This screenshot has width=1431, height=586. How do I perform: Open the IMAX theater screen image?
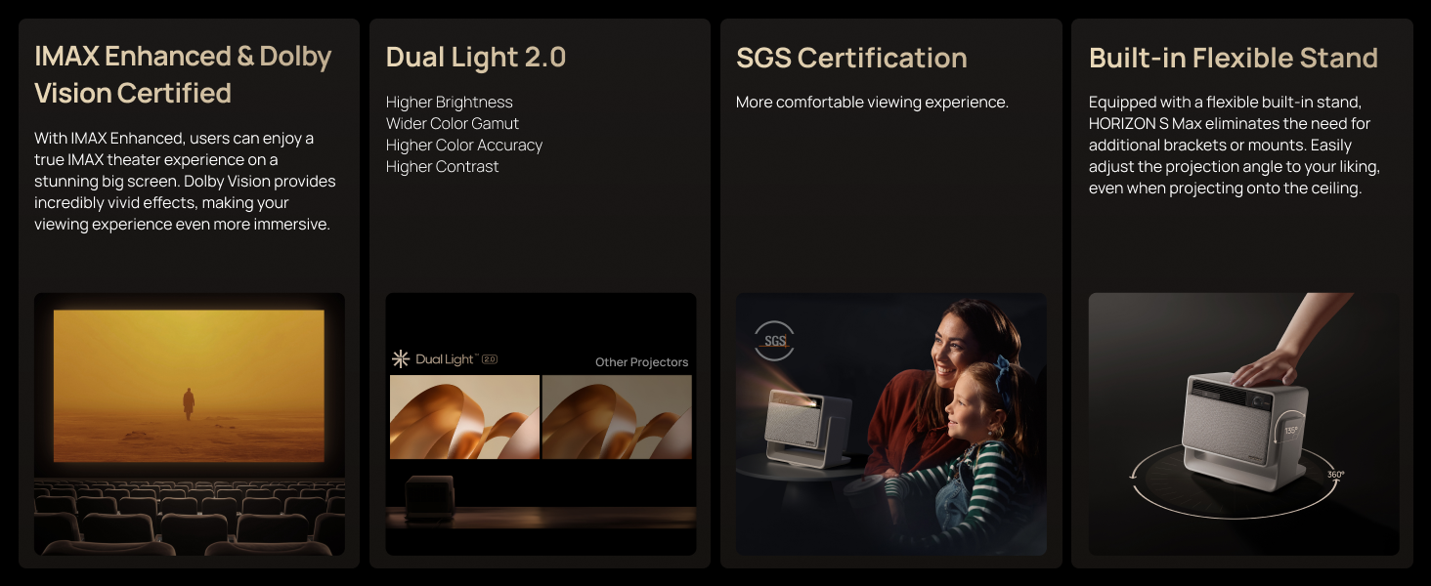coord(190,424)
